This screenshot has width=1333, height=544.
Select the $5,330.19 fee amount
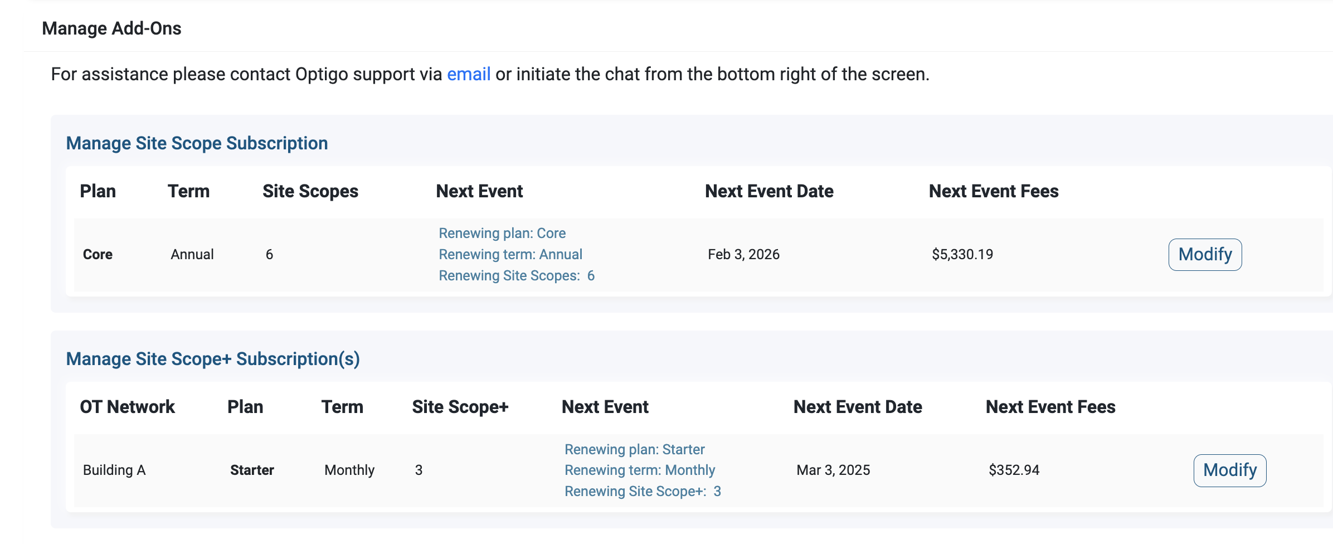962,255
